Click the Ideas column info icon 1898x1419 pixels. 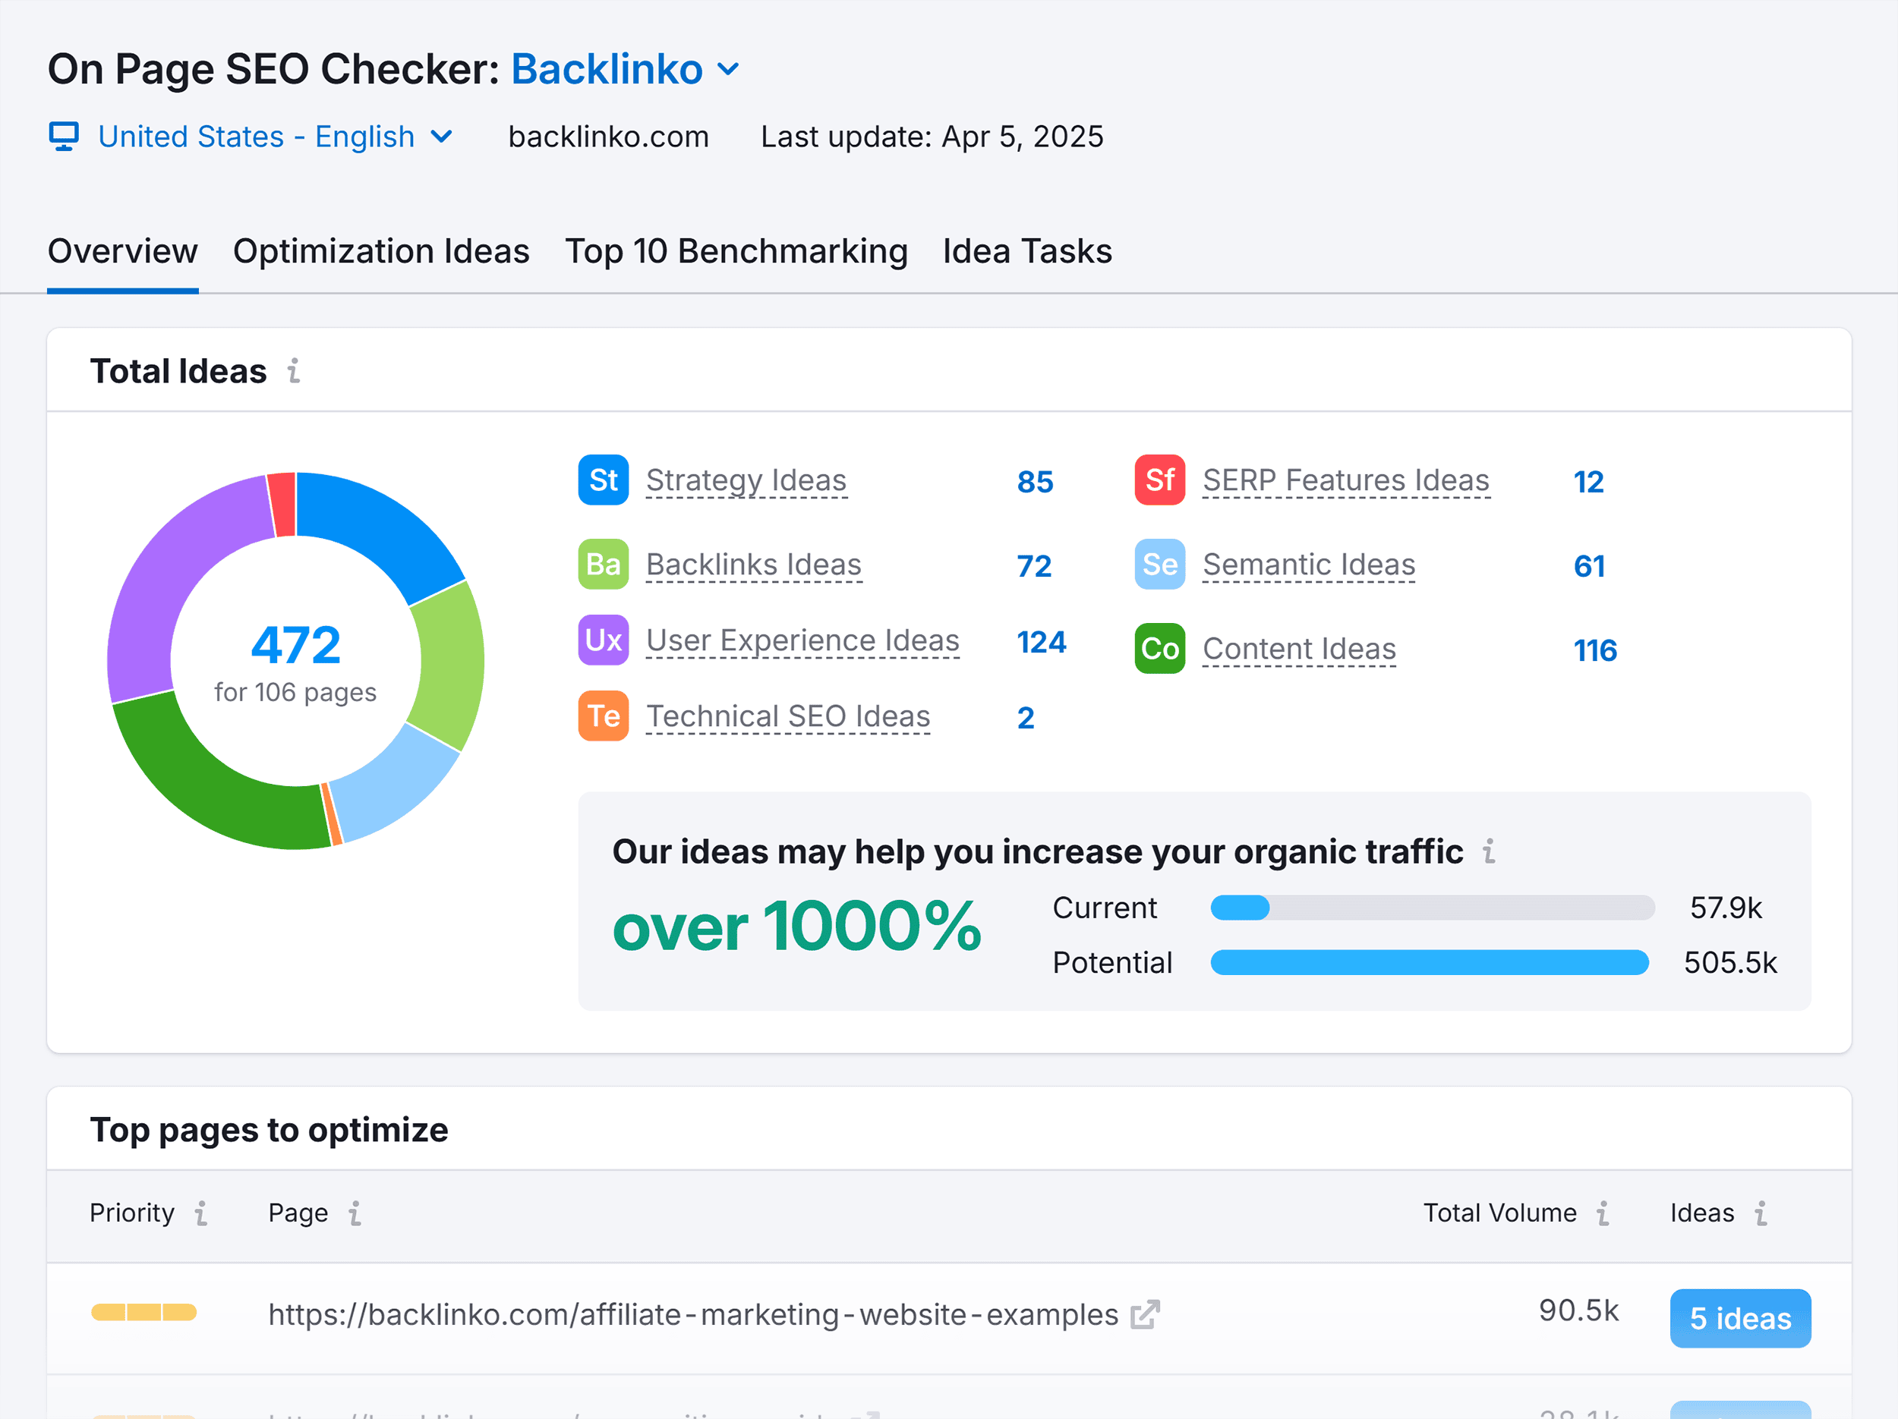tap(1761, 1213)
